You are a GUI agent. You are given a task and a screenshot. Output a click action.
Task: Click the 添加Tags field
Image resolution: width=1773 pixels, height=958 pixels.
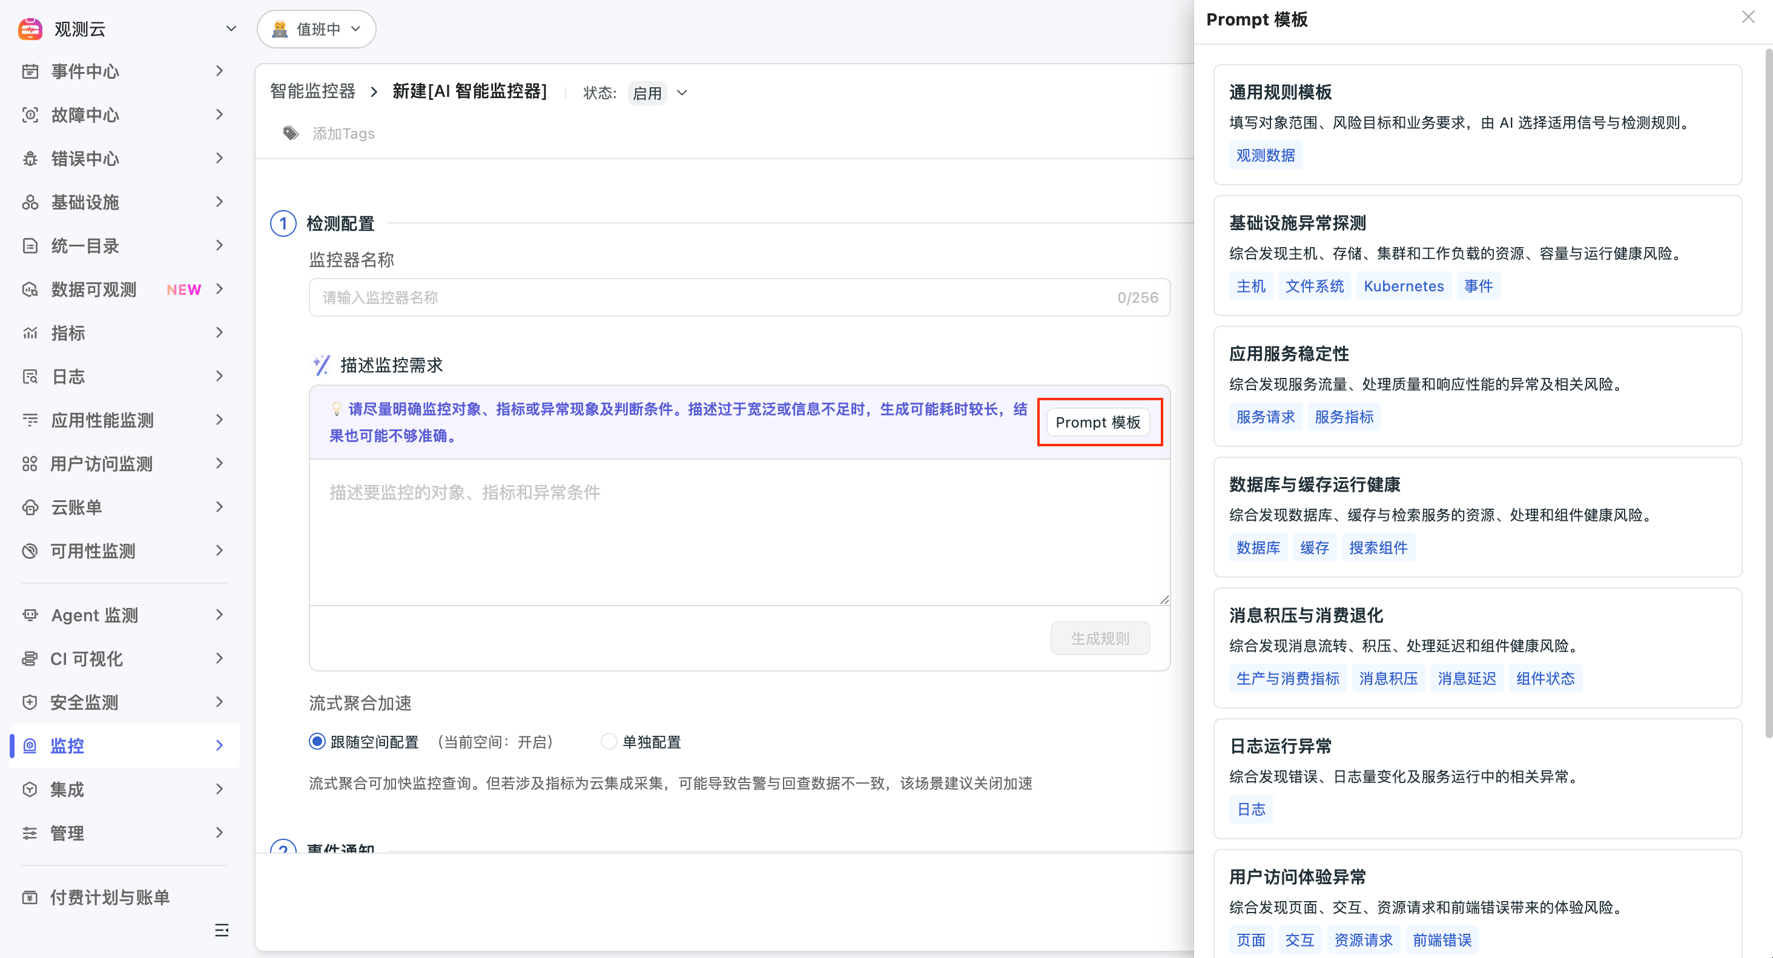tap(343, 133)
